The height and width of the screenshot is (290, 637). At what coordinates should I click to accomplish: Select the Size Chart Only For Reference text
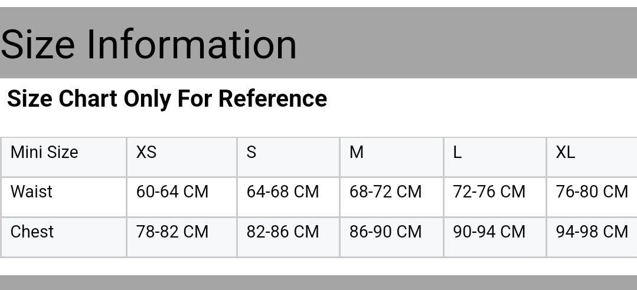167,98
